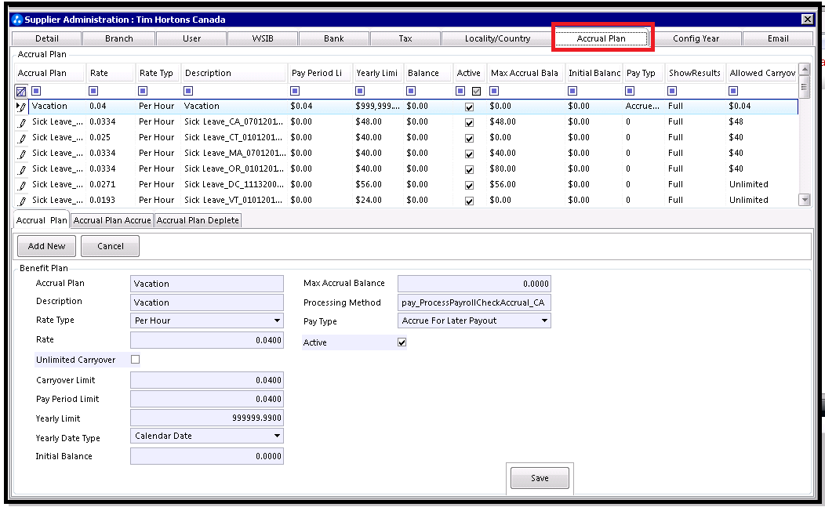Open the filter icon under the Accrual Plan column header
The height and width of the screenshot is (507, 825).
[36, 91]
